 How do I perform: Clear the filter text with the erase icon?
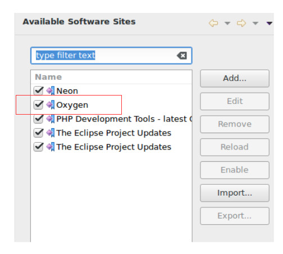[182, 56]
